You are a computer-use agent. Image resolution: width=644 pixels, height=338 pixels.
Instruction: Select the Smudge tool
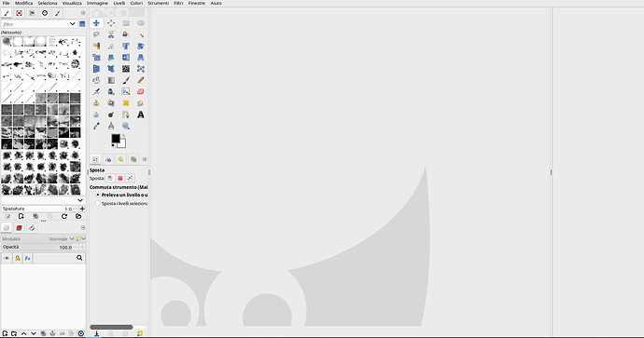pyautogui.click(x=140, y=103)
